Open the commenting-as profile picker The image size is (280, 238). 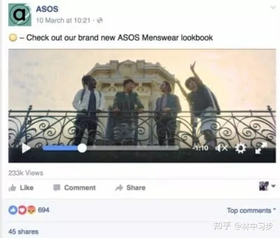pos(267,186)
